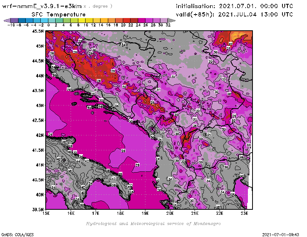Select the dark red swatch between 22 and 24
This screenshot has height=237, width=307.
(x=134, y=21)
